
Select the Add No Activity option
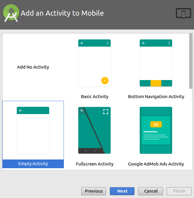33,67
